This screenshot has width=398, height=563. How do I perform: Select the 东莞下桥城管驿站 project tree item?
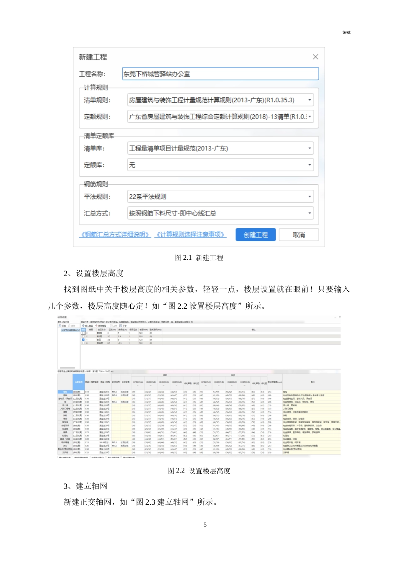(x=70, y=330)
